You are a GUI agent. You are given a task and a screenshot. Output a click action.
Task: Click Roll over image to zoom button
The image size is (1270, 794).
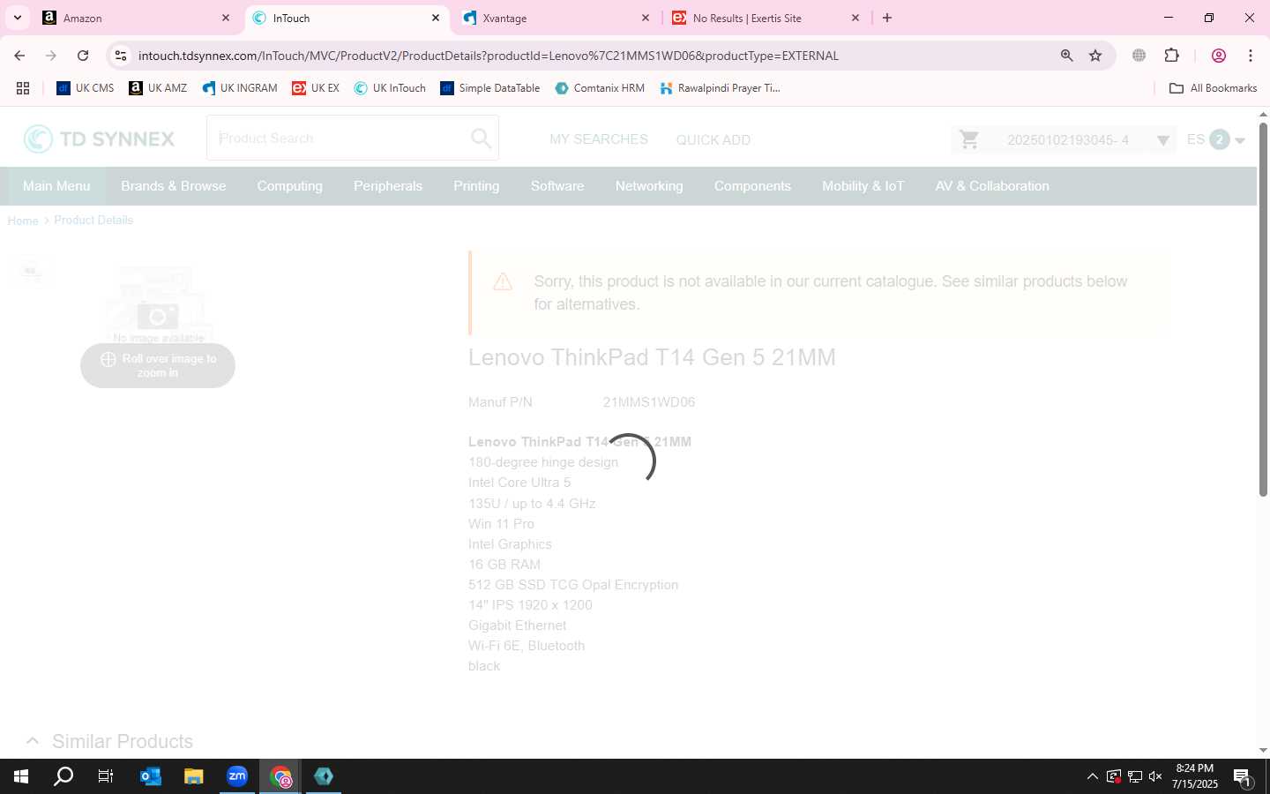[x=158, y=365]
